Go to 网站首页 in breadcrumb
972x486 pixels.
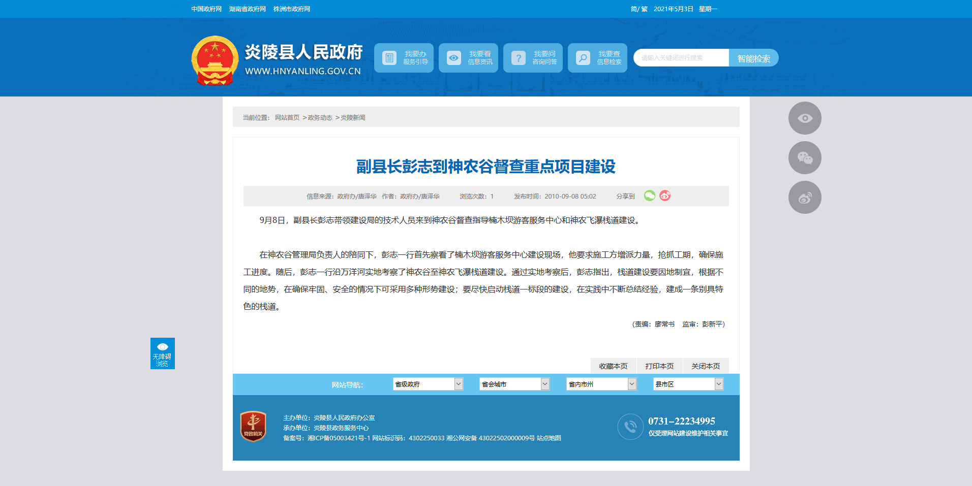(287, 117)
